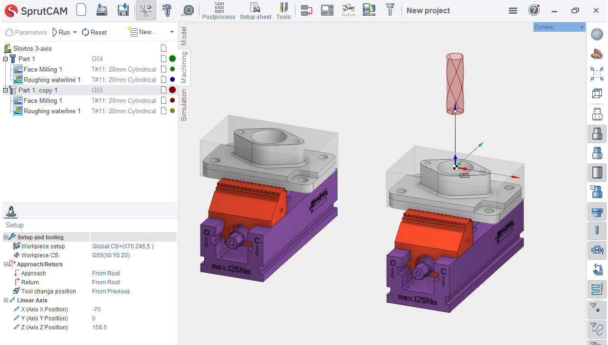This screenshot has width=608, height=345.
Task: Select Face Milling 1 under Part 1: copy 1
Action: pos(43,100)
